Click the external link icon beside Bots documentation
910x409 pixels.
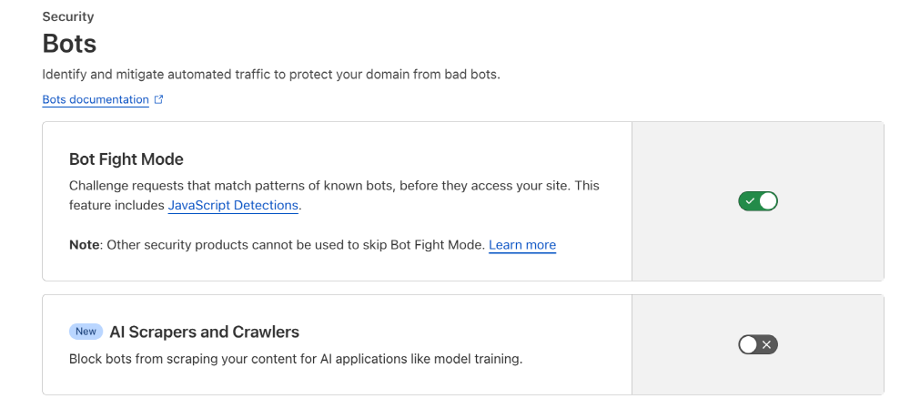pyautogui.click(x=159, y=100)
